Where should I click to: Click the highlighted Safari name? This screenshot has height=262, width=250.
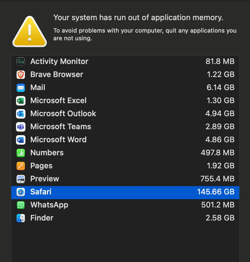[41, 192]
